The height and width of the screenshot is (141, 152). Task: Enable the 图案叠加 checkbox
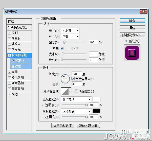(9, 89)
